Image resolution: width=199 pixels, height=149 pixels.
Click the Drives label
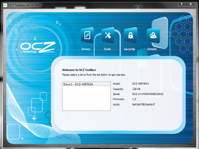click(x=86, y=49)
